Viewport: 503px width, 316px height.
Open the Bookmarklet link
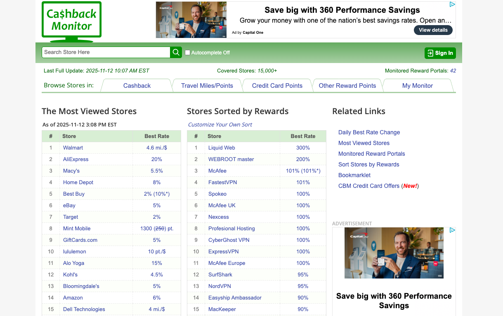[x=354, y=175]
